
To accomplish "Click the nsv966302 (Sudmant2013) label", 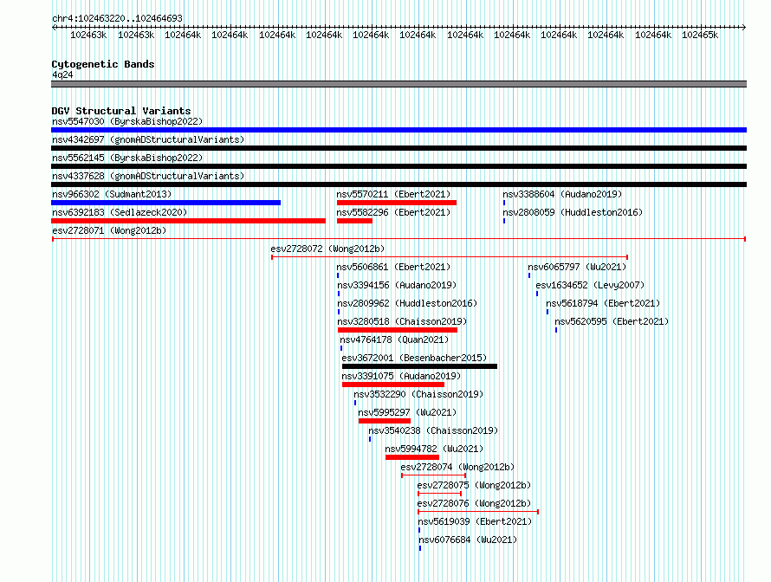I will tap(112, 194).
